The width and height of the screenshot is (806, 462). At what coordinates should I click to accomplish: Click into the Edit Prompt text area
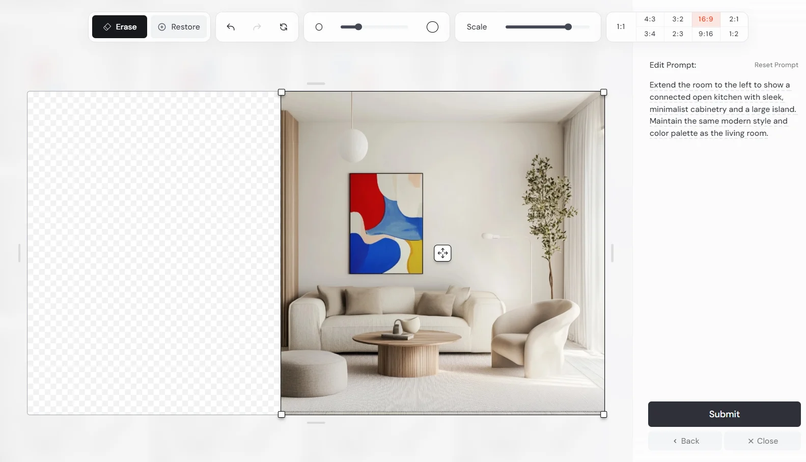click(x=724, y=109)
